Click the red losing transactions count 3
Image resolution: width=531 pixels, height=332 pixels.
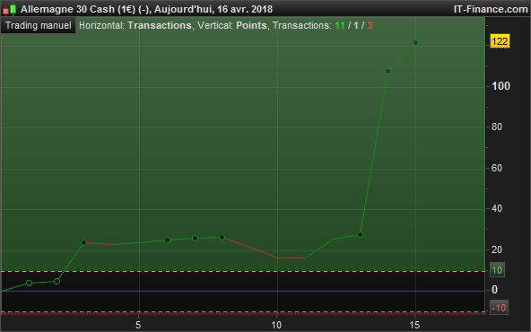click(x=370, y=25)
